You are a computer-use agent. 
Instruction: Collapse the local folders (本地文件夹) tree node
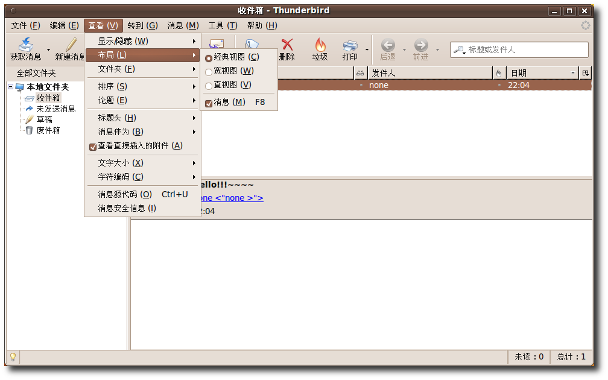pos(10,87)
